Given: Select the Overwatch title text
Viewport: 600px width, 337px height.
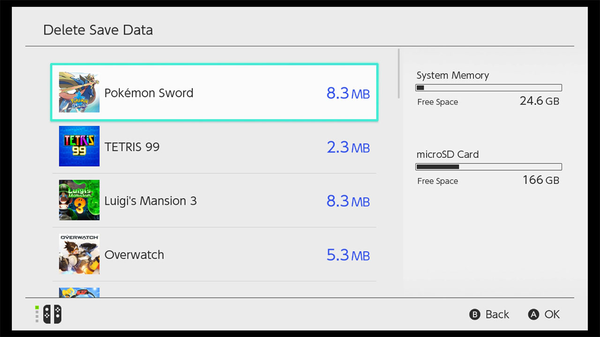Looking at the screenshot, I should coord(134,255).
